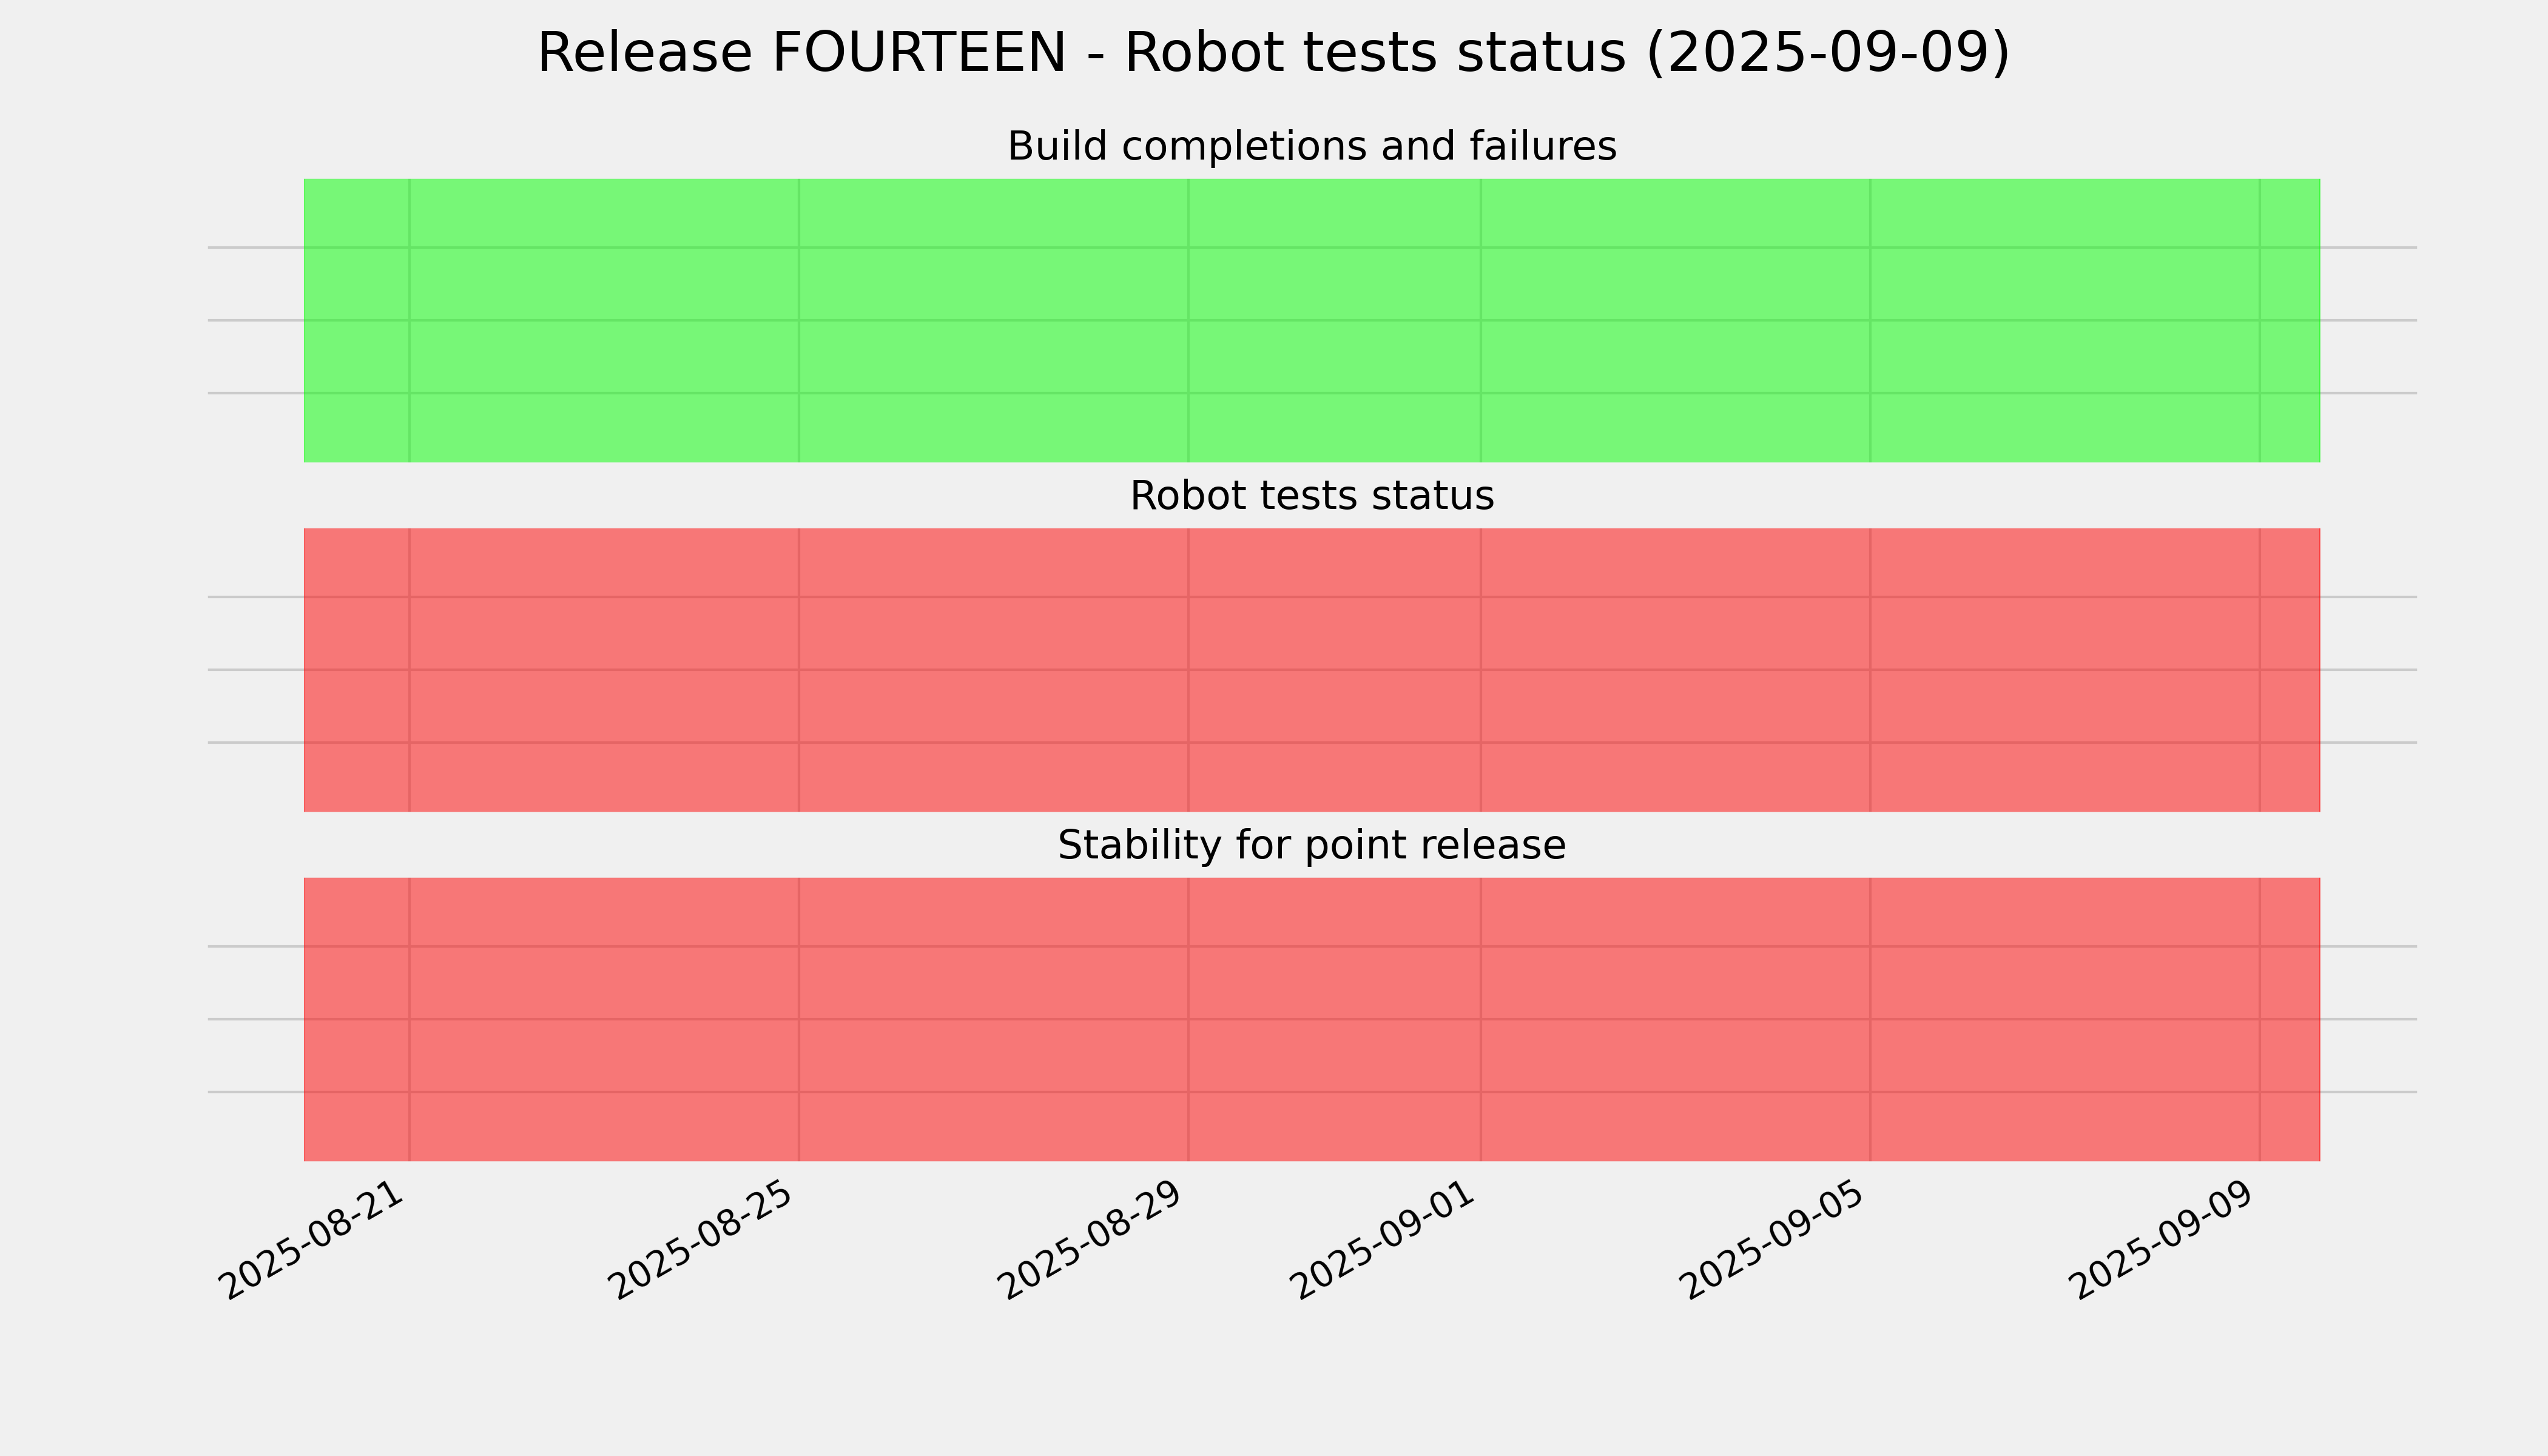Click the Robot tests status subplot title
The image size is (2548, 1456).
(1311, 496)
